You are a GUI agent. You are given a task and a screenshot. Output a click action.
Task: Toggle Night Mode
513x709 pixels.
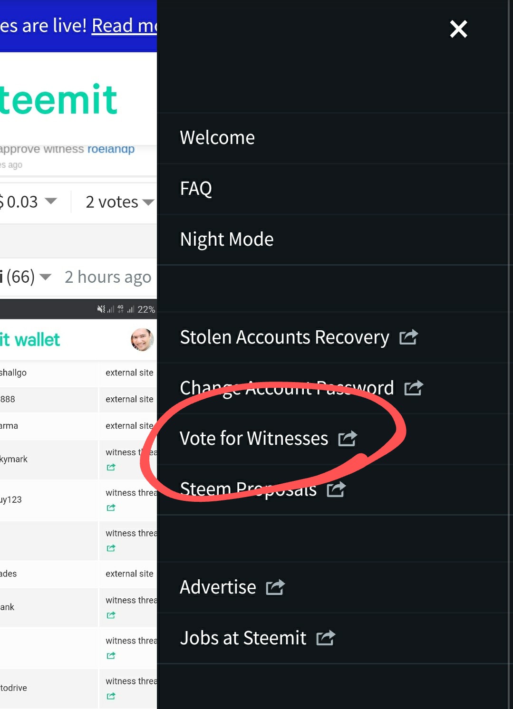(226, 240)
